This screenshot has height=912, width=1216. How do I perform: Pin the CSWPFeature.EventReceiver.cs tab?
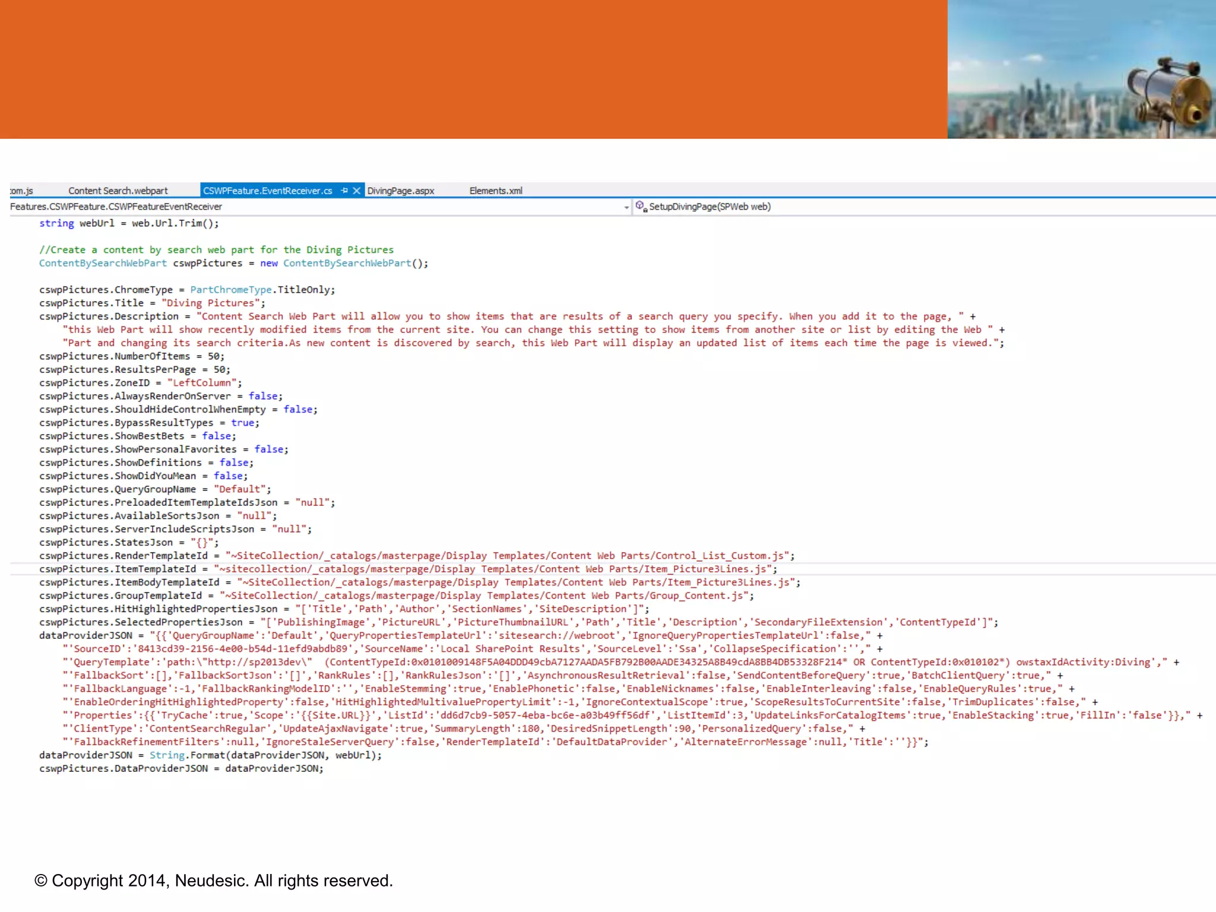click(x=344, y=191)
